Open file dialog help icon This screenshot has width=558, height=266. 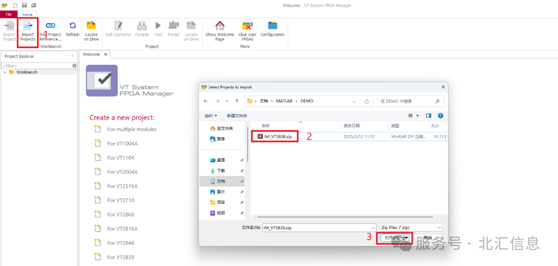click(440, 116)
